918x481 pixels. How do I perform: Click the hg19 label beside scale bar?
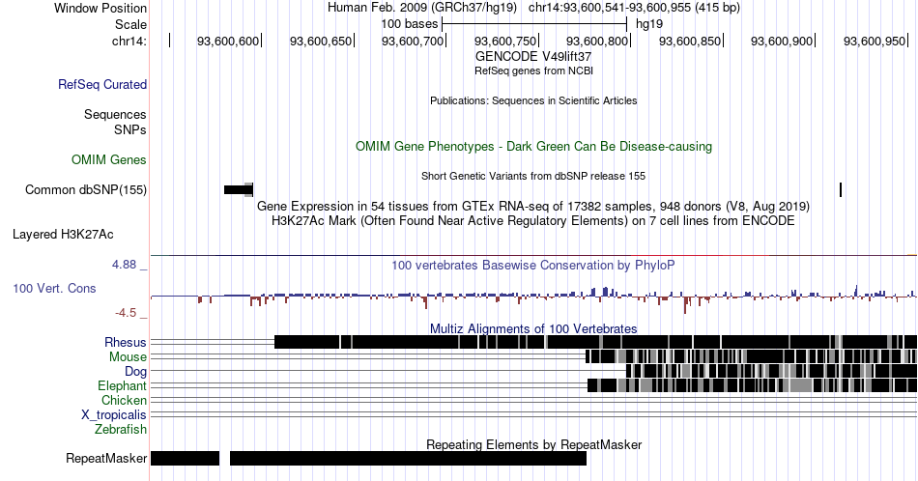point(649,24)
